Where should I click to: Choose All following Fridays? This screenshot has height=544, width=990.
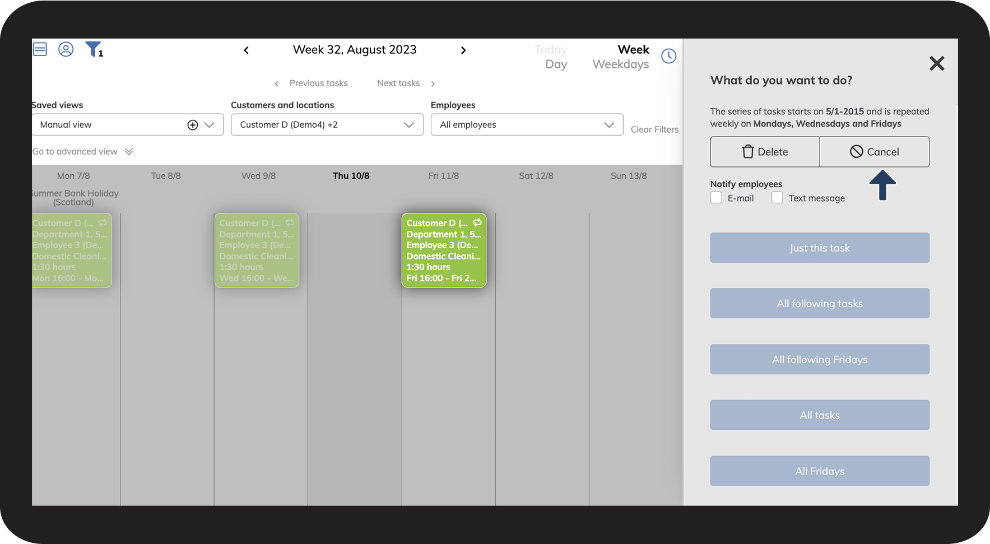coord(820,360)
